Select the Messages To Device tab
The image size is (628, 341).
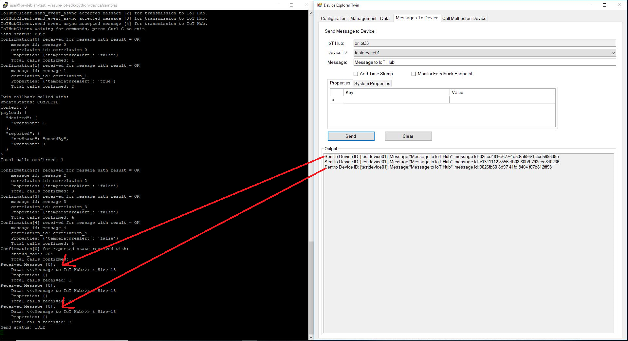pyautogui.click(x=417, y=18)
